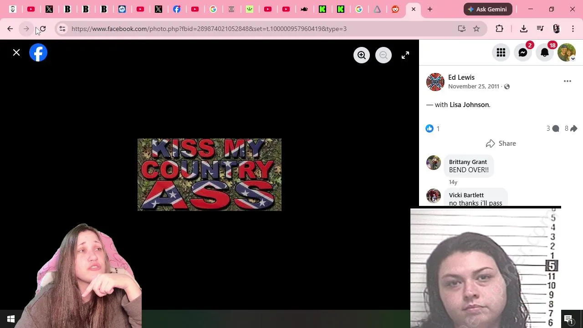Open the Facebook notifications bell

click(545, 52)
